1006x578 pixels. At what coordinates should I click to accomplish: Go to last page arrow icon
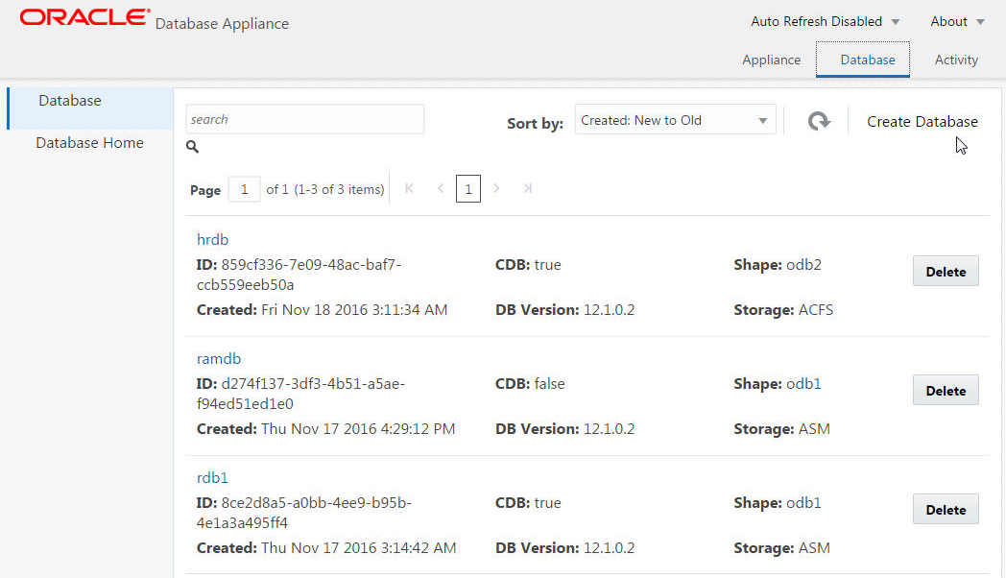click(x=527, y=189)
